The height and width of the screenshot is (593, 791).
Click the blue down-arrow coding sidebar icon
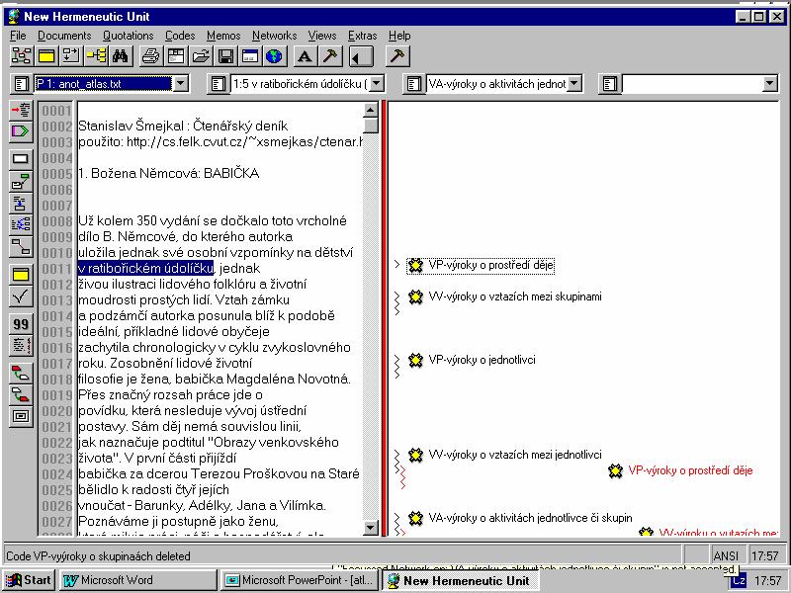click(x=21, y=204)
